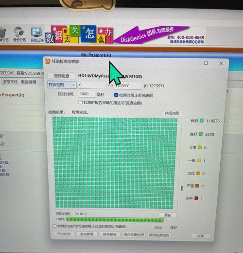Click the 详细信息 button
This screenshot has width=243, height=253.
click(x=172, y=113)
